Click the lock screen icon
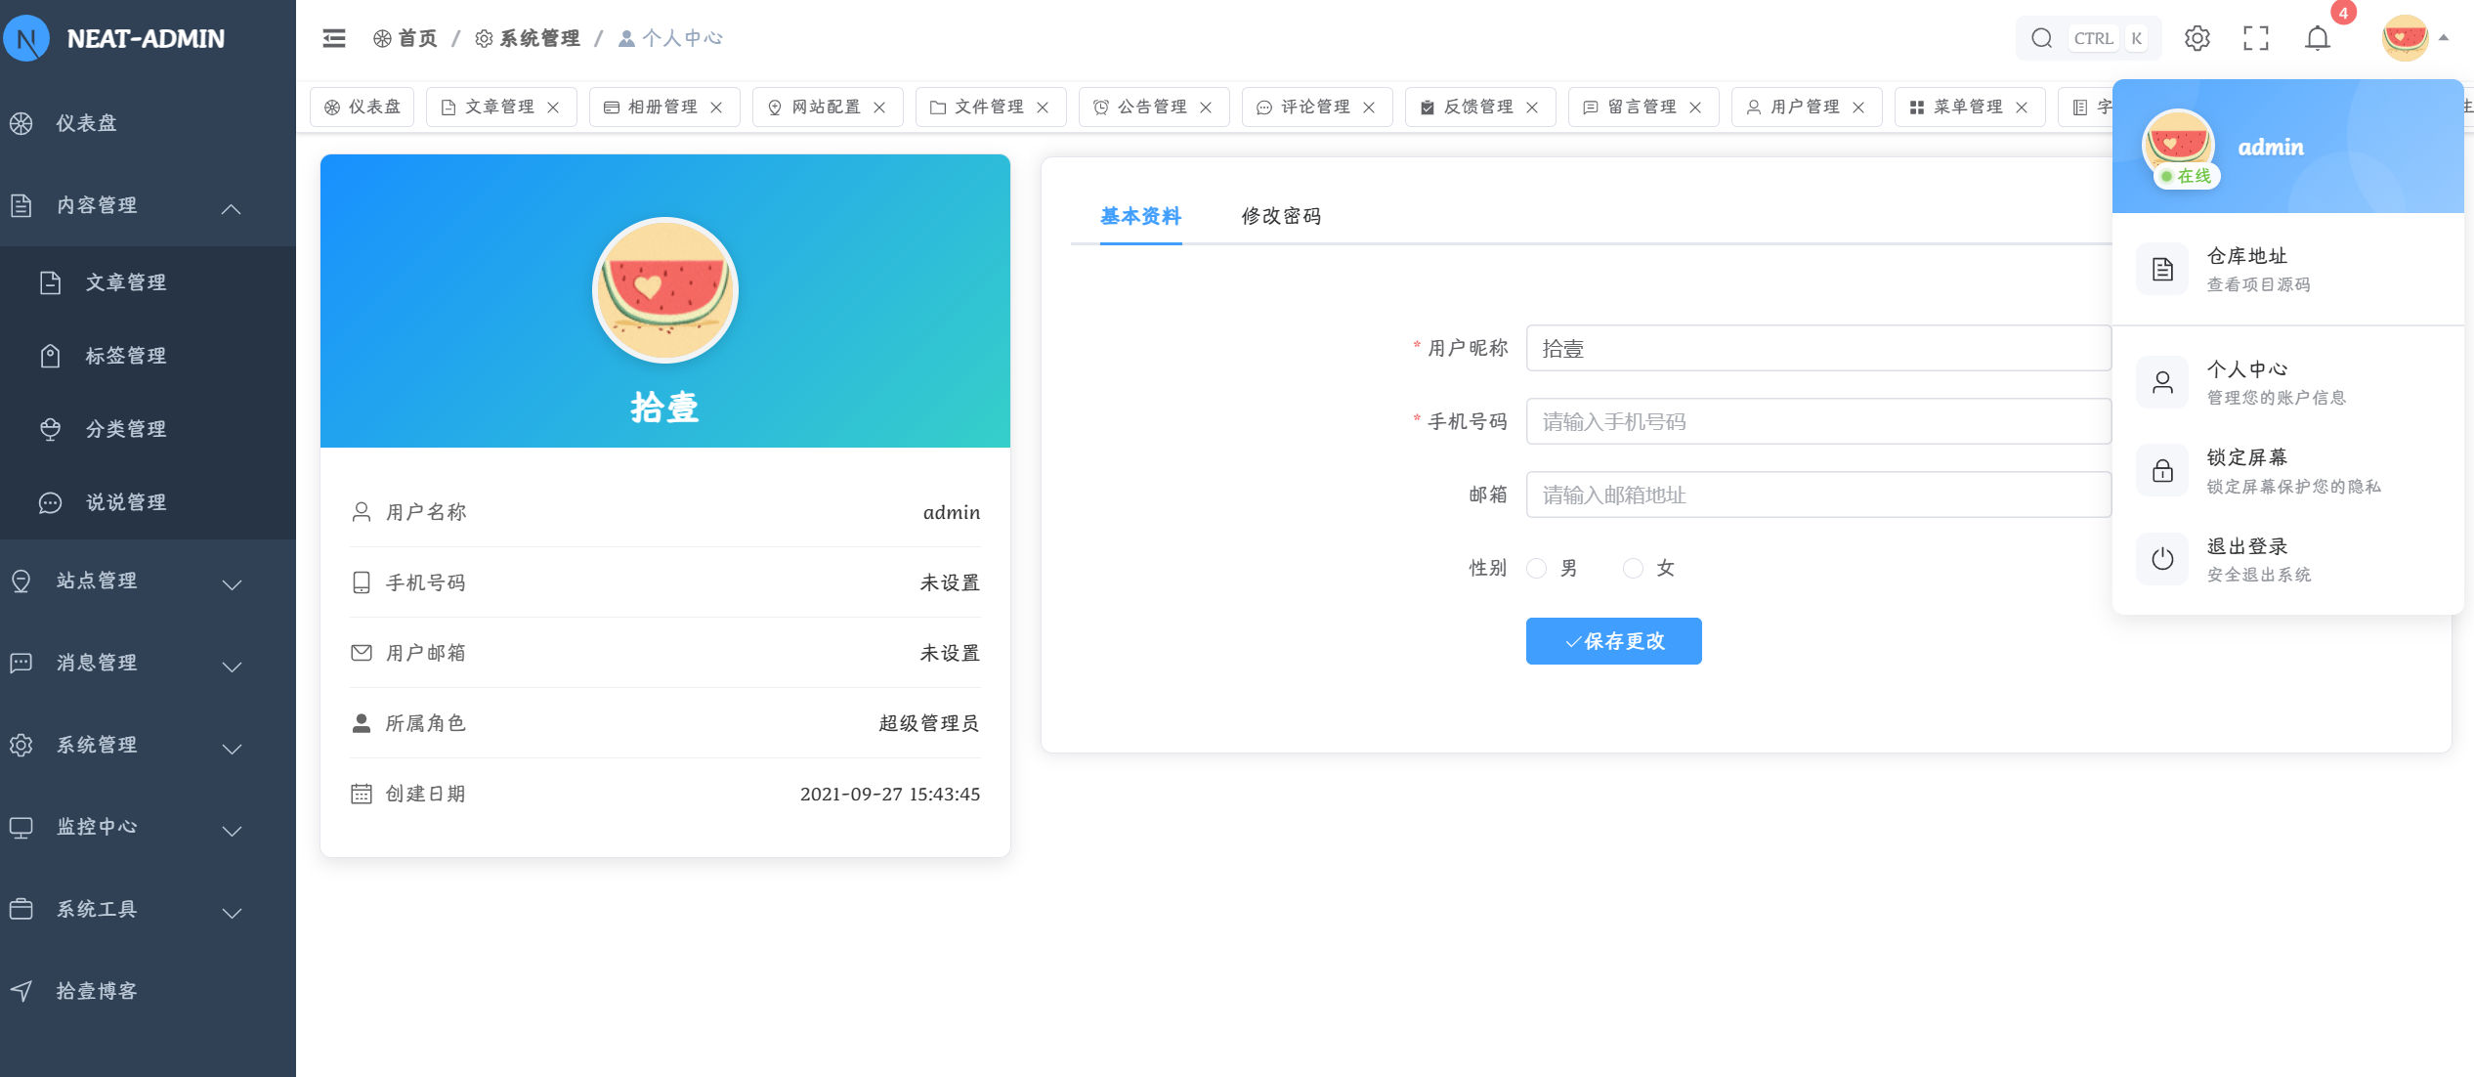 (2162, 471)
